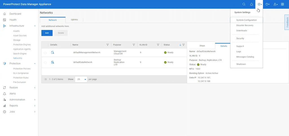Image resolution: width=289 pixels, height=136 pixels.
Task: Choose Disaster Recovery from settings menu
Action: [x=245, y=25]
